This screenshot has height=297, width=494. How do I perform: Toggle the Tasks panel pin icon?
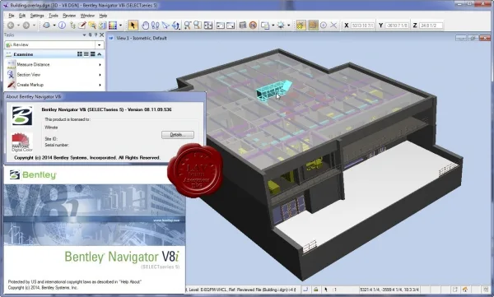pos(96,35)
